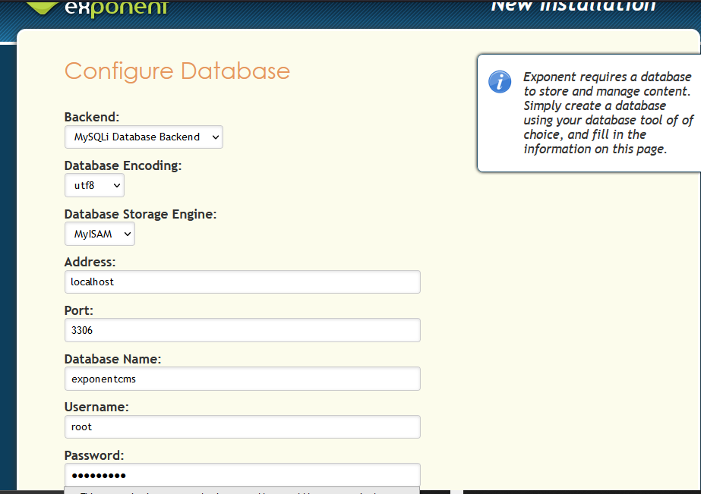Viewport: 701px width, 494px height.
Task: Click the "Database Storage Engine:" label
Action: (141, 214)
